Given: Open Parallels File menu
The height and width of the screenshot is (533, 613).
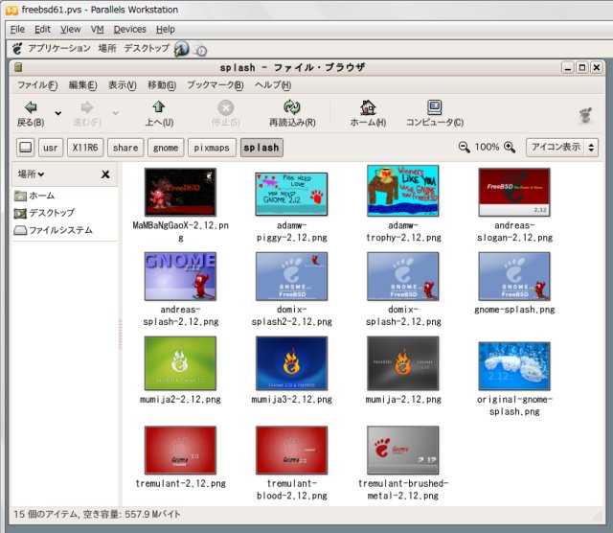Looking at the screenshot, I should (17, 30).
